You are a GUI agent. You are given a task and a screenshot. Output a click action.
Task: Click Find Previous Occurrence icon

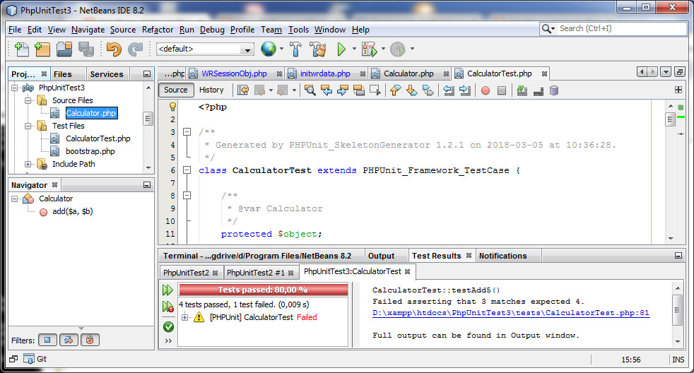(327, 90)
